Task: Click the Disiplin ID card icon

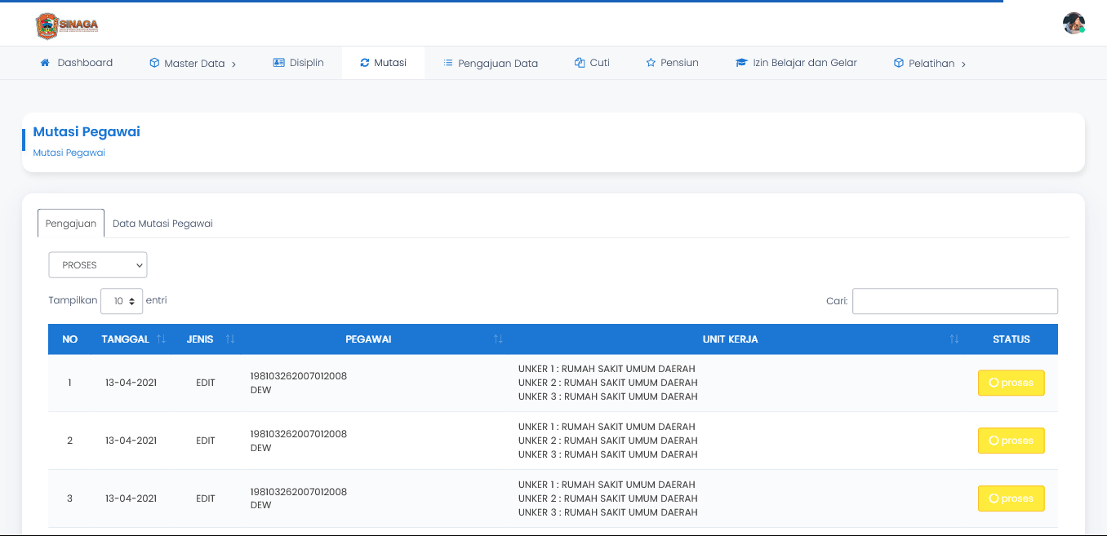Action: pyautogui.click(x=278, y=63)
